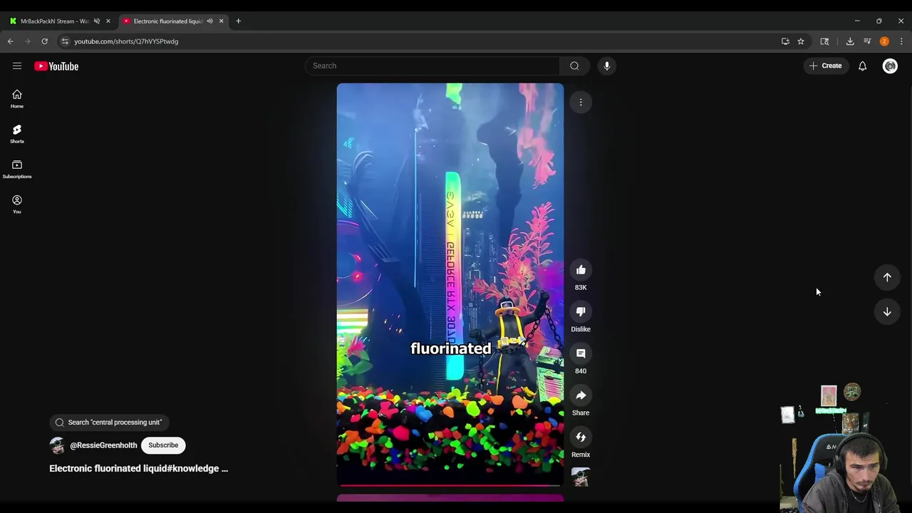The width and height of the screenshot is (912, 513).
Task: Start voice search with microphone
Action: click(607, 66)
